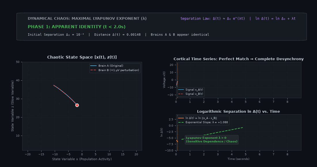Click the 'Lyapunov Exponent λ > 0' annotation box
The height and width of the screenshot is (167, 317).
(212, 140)
